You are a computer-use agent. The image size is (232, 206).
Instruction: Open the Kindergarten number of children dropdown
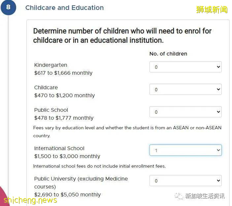(x=185, y=67)
